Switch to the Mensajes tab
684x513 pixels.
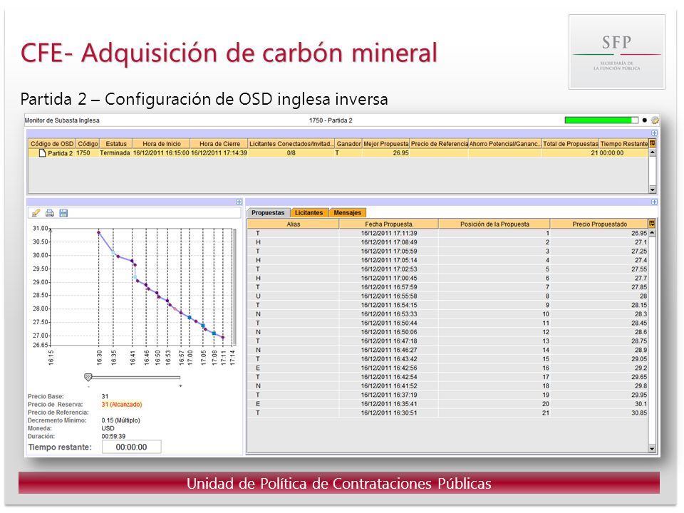[348, 213]
